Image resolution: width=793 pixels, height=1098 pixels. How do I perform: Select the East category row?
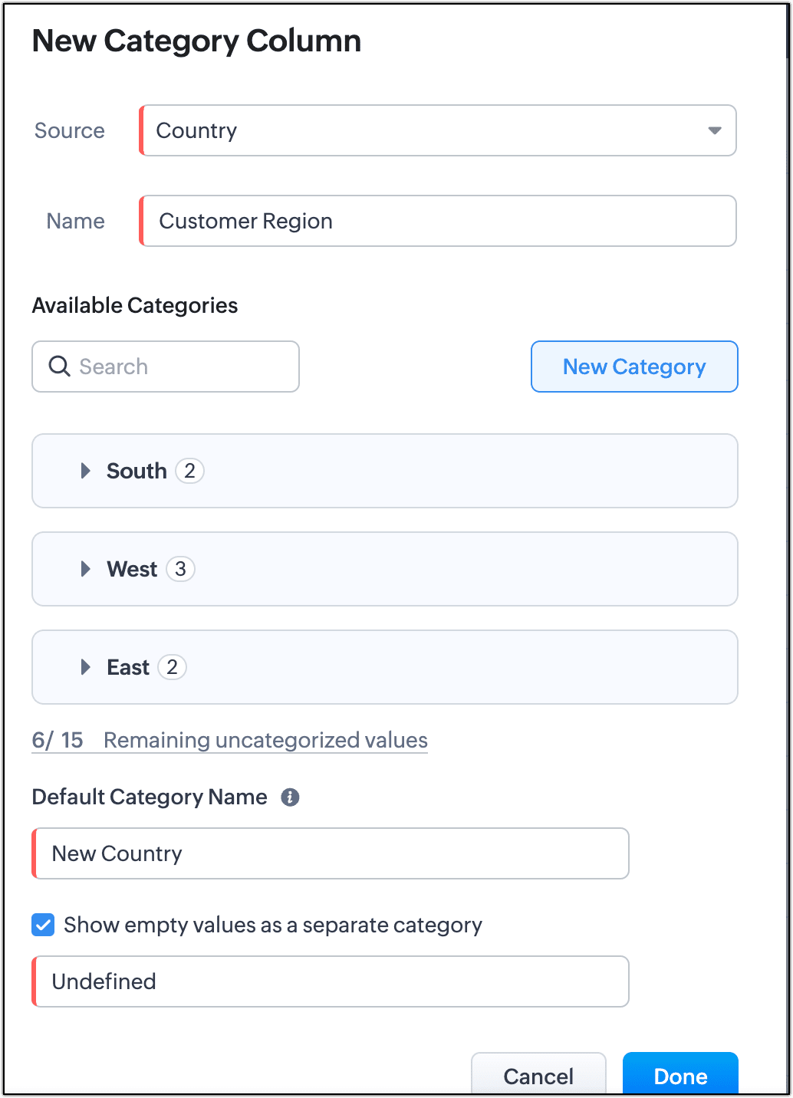click(x=460, y=667)
